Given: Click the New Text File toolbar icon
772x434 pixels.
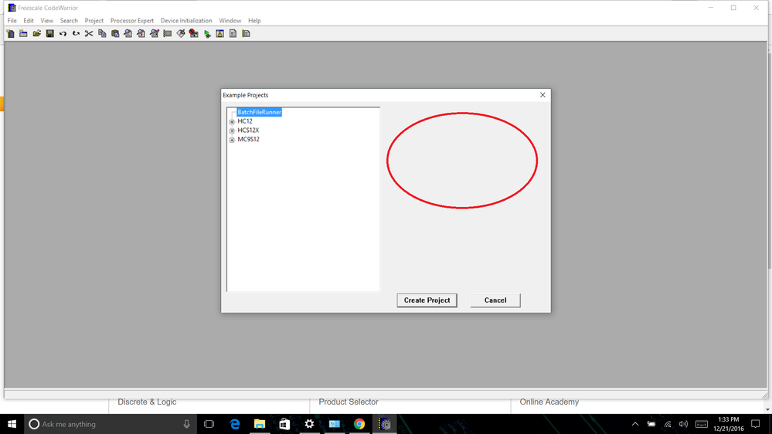Looking at the screenshot, I should [10, 33].
